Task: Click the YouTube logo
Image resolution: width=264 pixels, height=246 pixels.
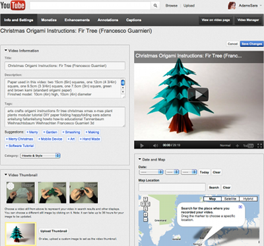Action: click(13, 5)
